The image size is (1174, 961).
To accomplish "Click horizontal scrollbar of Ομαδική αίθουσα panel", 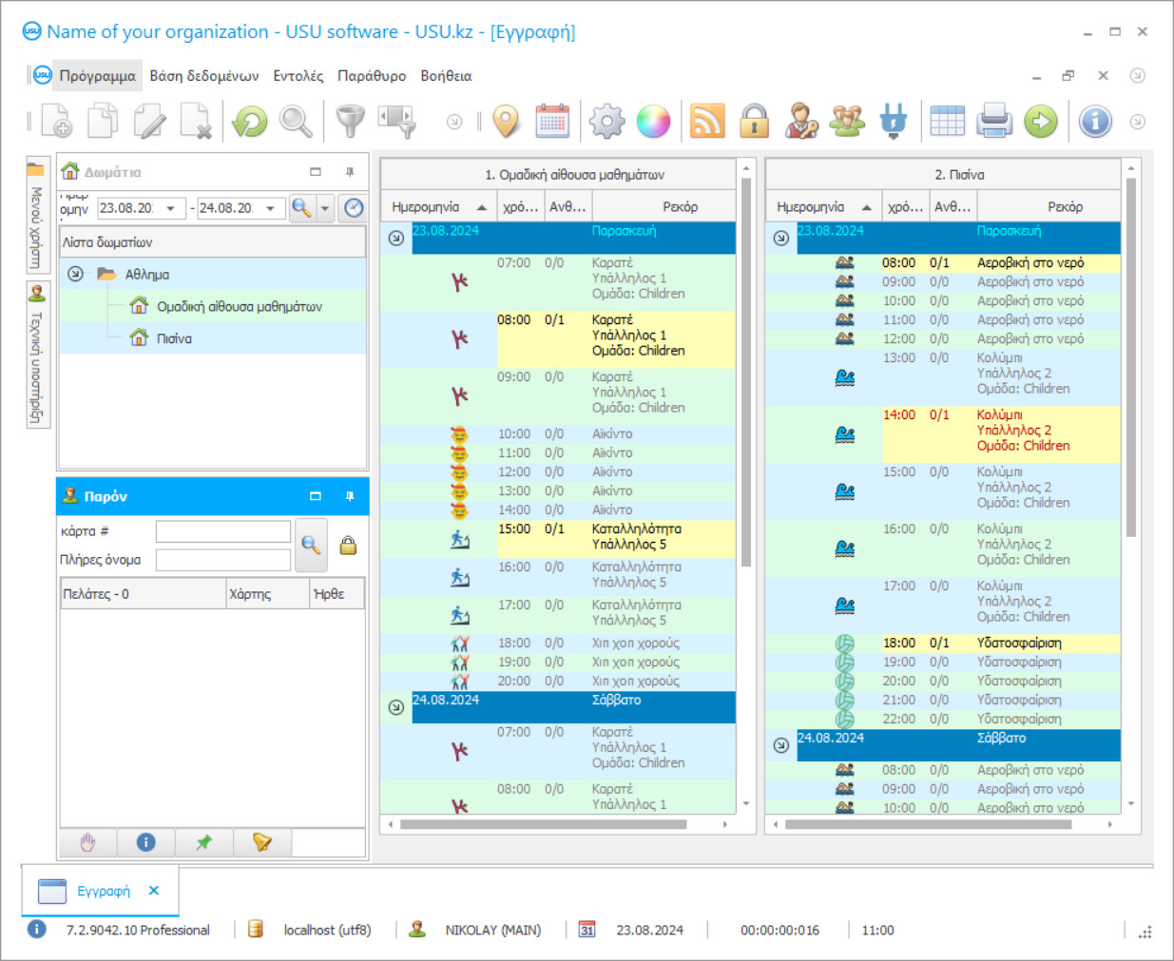I will coord(543,824).
